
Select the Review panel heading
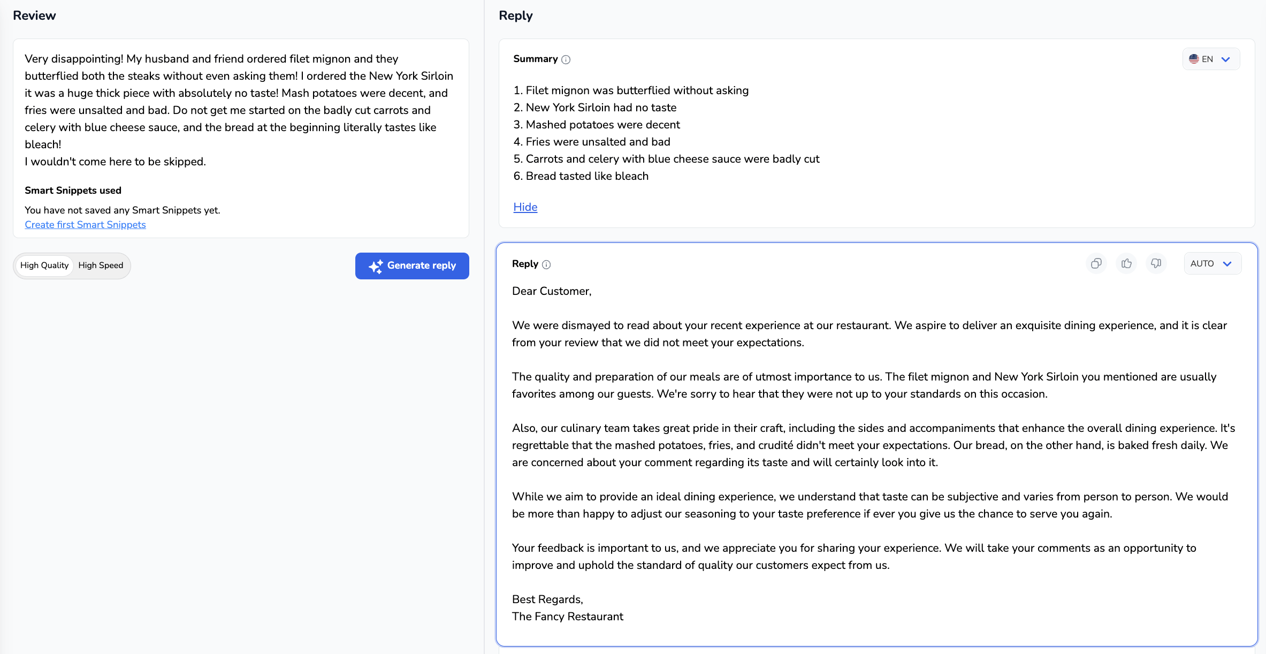34,15
